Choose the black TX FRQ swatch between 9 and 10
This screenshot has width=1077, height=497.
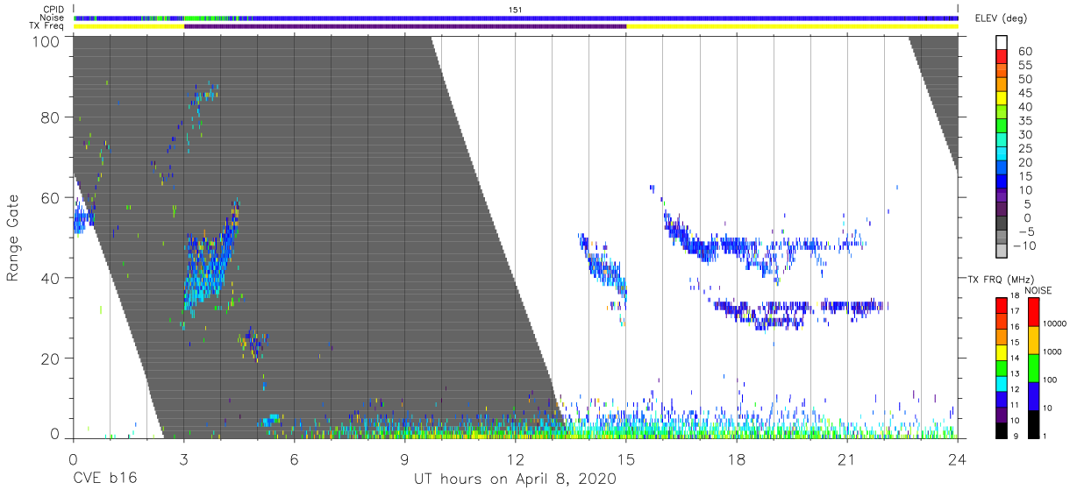1002,429
